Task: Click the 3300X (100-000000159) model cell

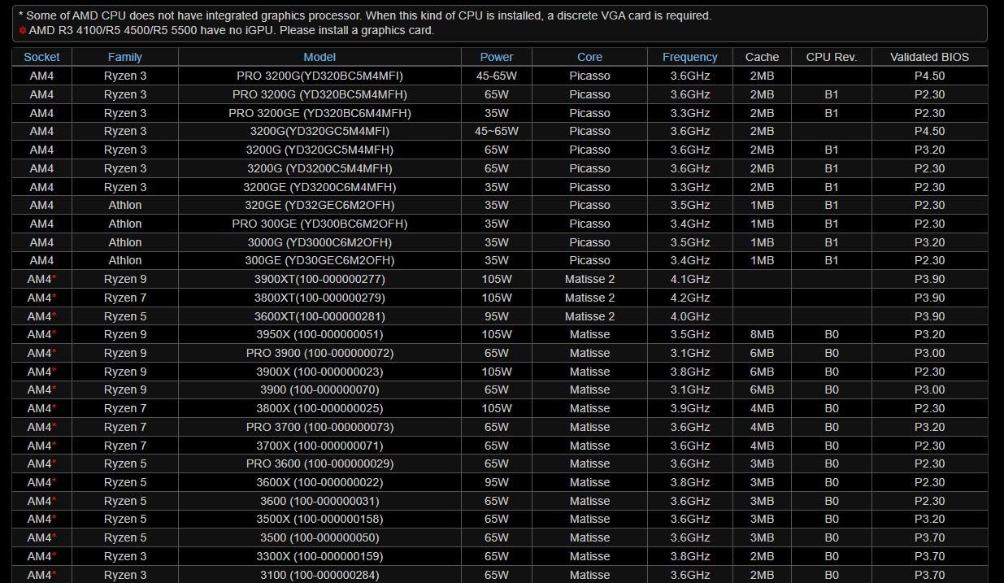Action: click(319, 556)
